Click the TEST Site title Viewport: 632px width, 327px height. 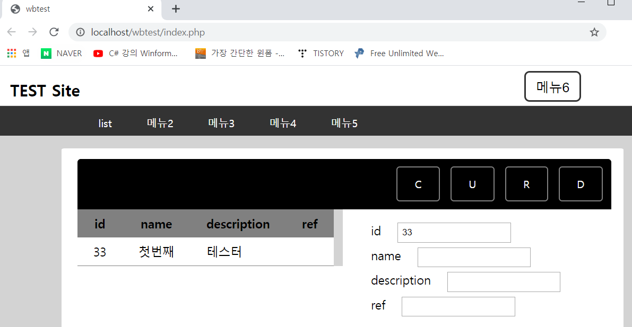tap(45, 91)
